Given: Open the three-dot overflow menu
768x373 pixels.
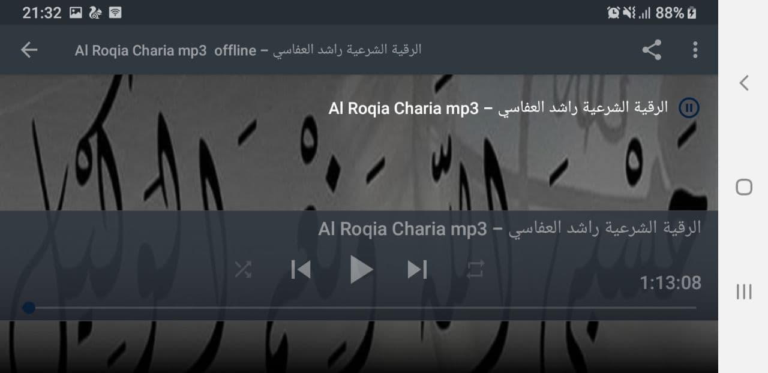Looking at the screenshot, I should (695, 50).
